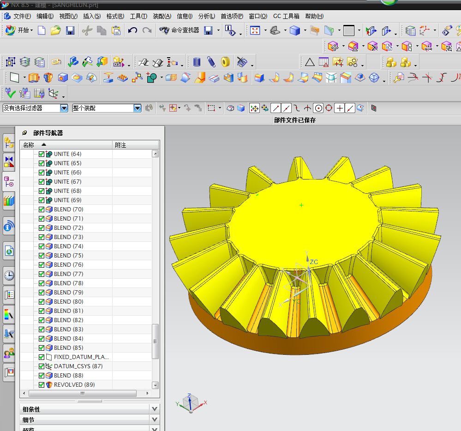The height and width of the screenshot is (431, 461).
Task: Undo the last action
Action: click(132, 30)
